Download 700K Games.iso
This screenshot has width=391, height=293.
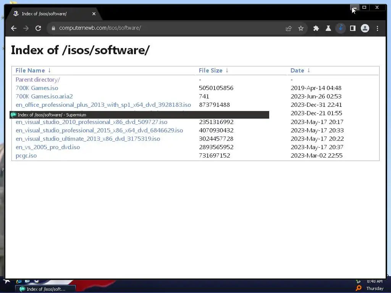click(37, 88)
